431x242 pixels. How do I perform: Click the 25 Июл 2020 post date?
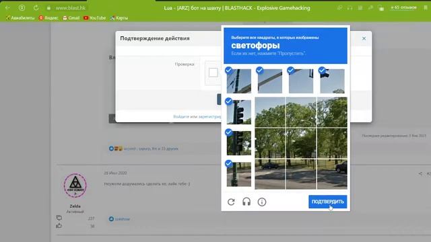point(115,173)
